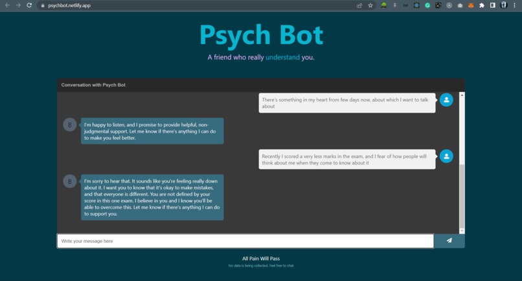Send message with paper plane button
Viewport: 522px width, 281px height.
point(449,241)
